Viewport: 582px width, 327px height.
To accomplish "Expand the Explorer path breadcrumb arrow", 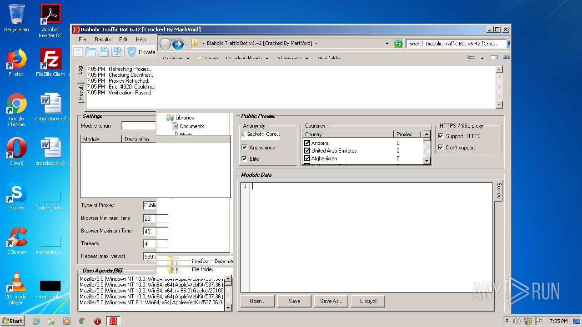I will click(316, 44).
